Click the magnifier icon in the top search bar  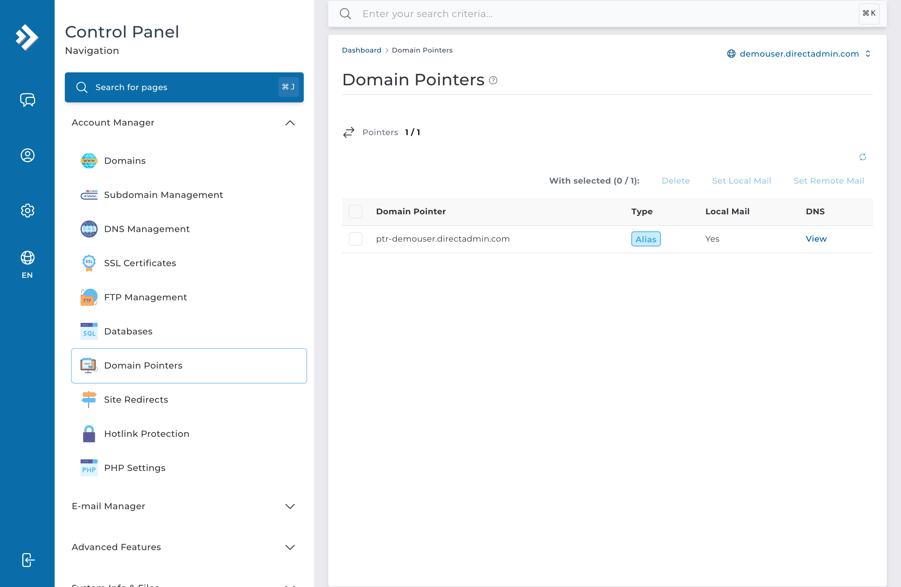pyautogui.click(x=345, y=14)
